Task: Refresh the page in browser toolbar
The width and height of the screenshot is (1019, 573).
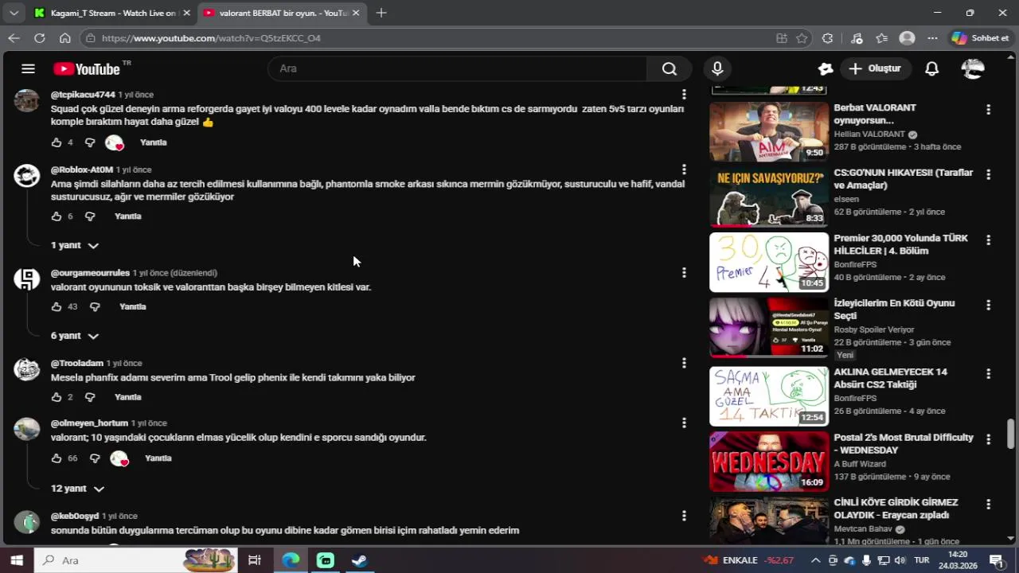Action: (x=40, y=37)
